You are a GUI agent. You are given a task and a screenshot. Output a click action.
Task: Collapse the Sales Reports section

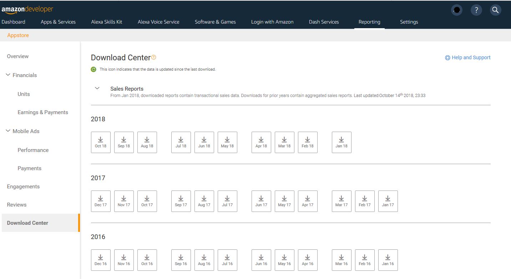pyautogui.click(x=97, y=88)
